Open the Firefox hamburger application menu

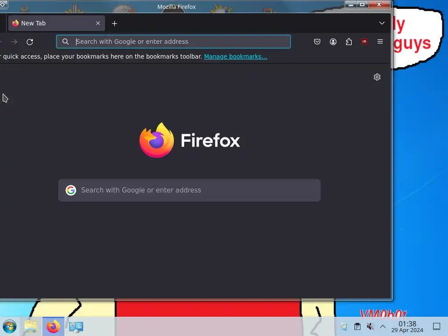coord(380,42)
